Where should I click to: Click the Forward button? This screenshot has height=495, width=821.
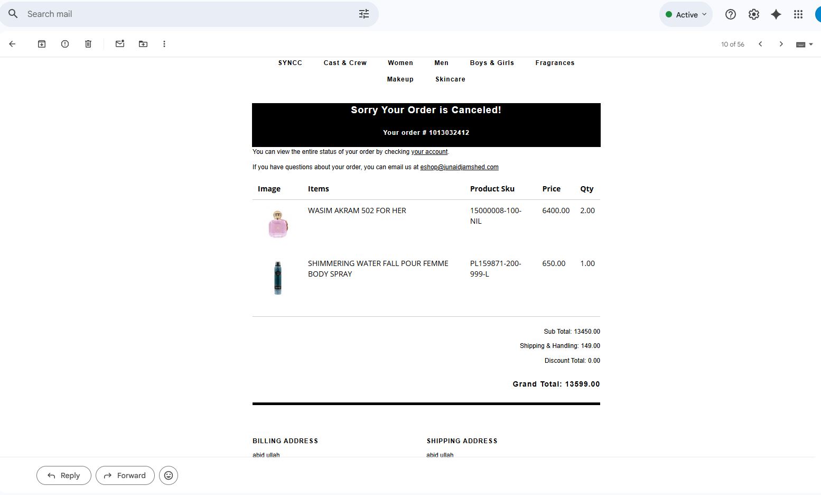click(x=125, y=475)
